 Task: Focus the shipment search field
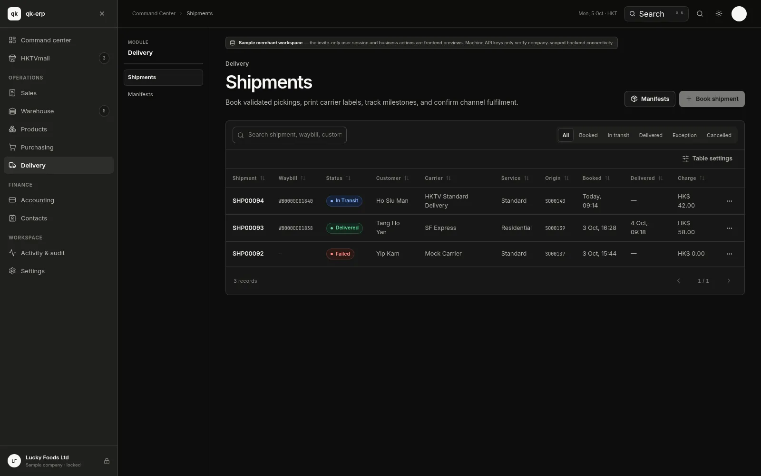click(289, 135)
